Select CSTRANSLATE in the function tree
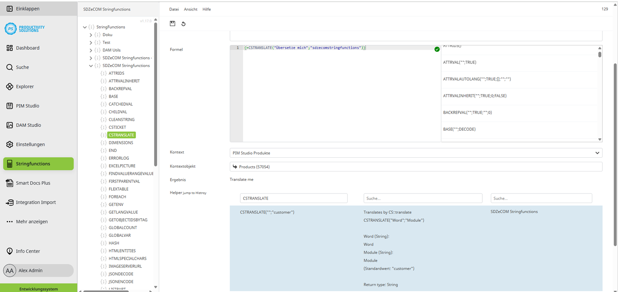Image resolution: width=618 pixels, height=292 pixels. 121,135
